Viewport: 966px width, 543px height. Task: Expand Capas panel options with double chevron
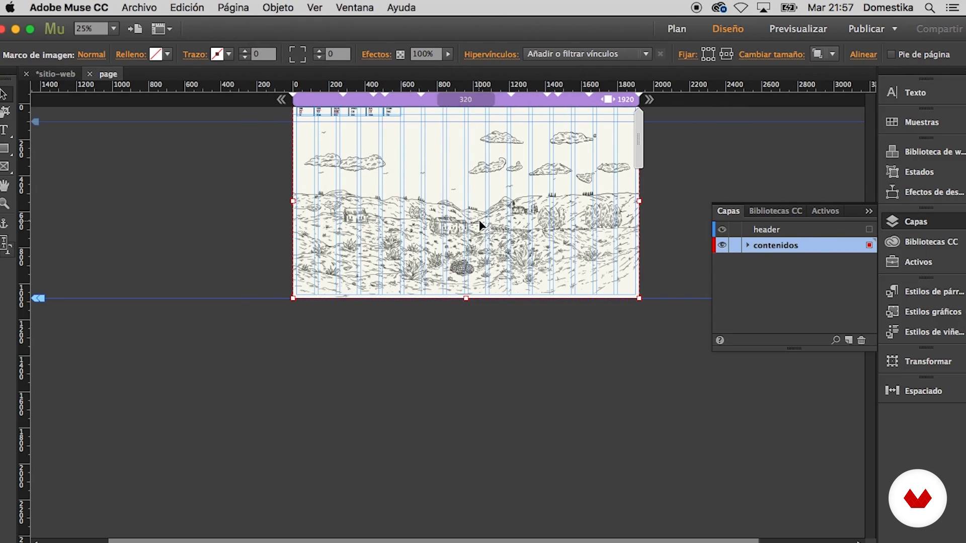click(x=869, y=211)
